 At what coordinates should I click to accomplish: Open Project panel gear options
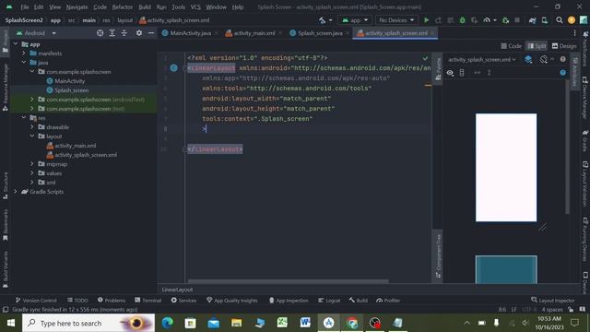(139, 33)
